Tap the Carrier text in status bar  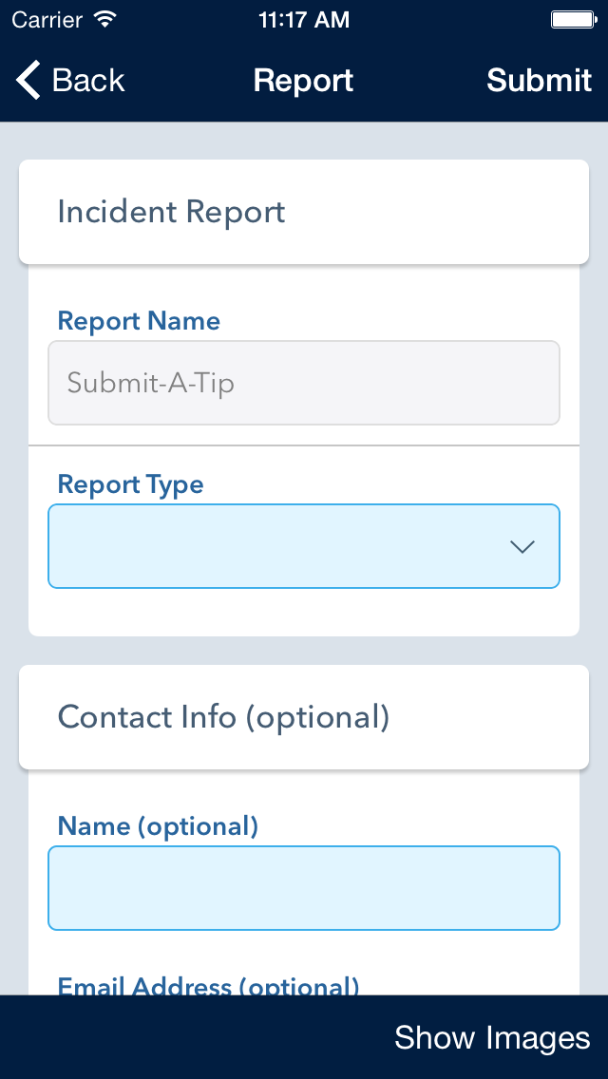coord(47,19)
